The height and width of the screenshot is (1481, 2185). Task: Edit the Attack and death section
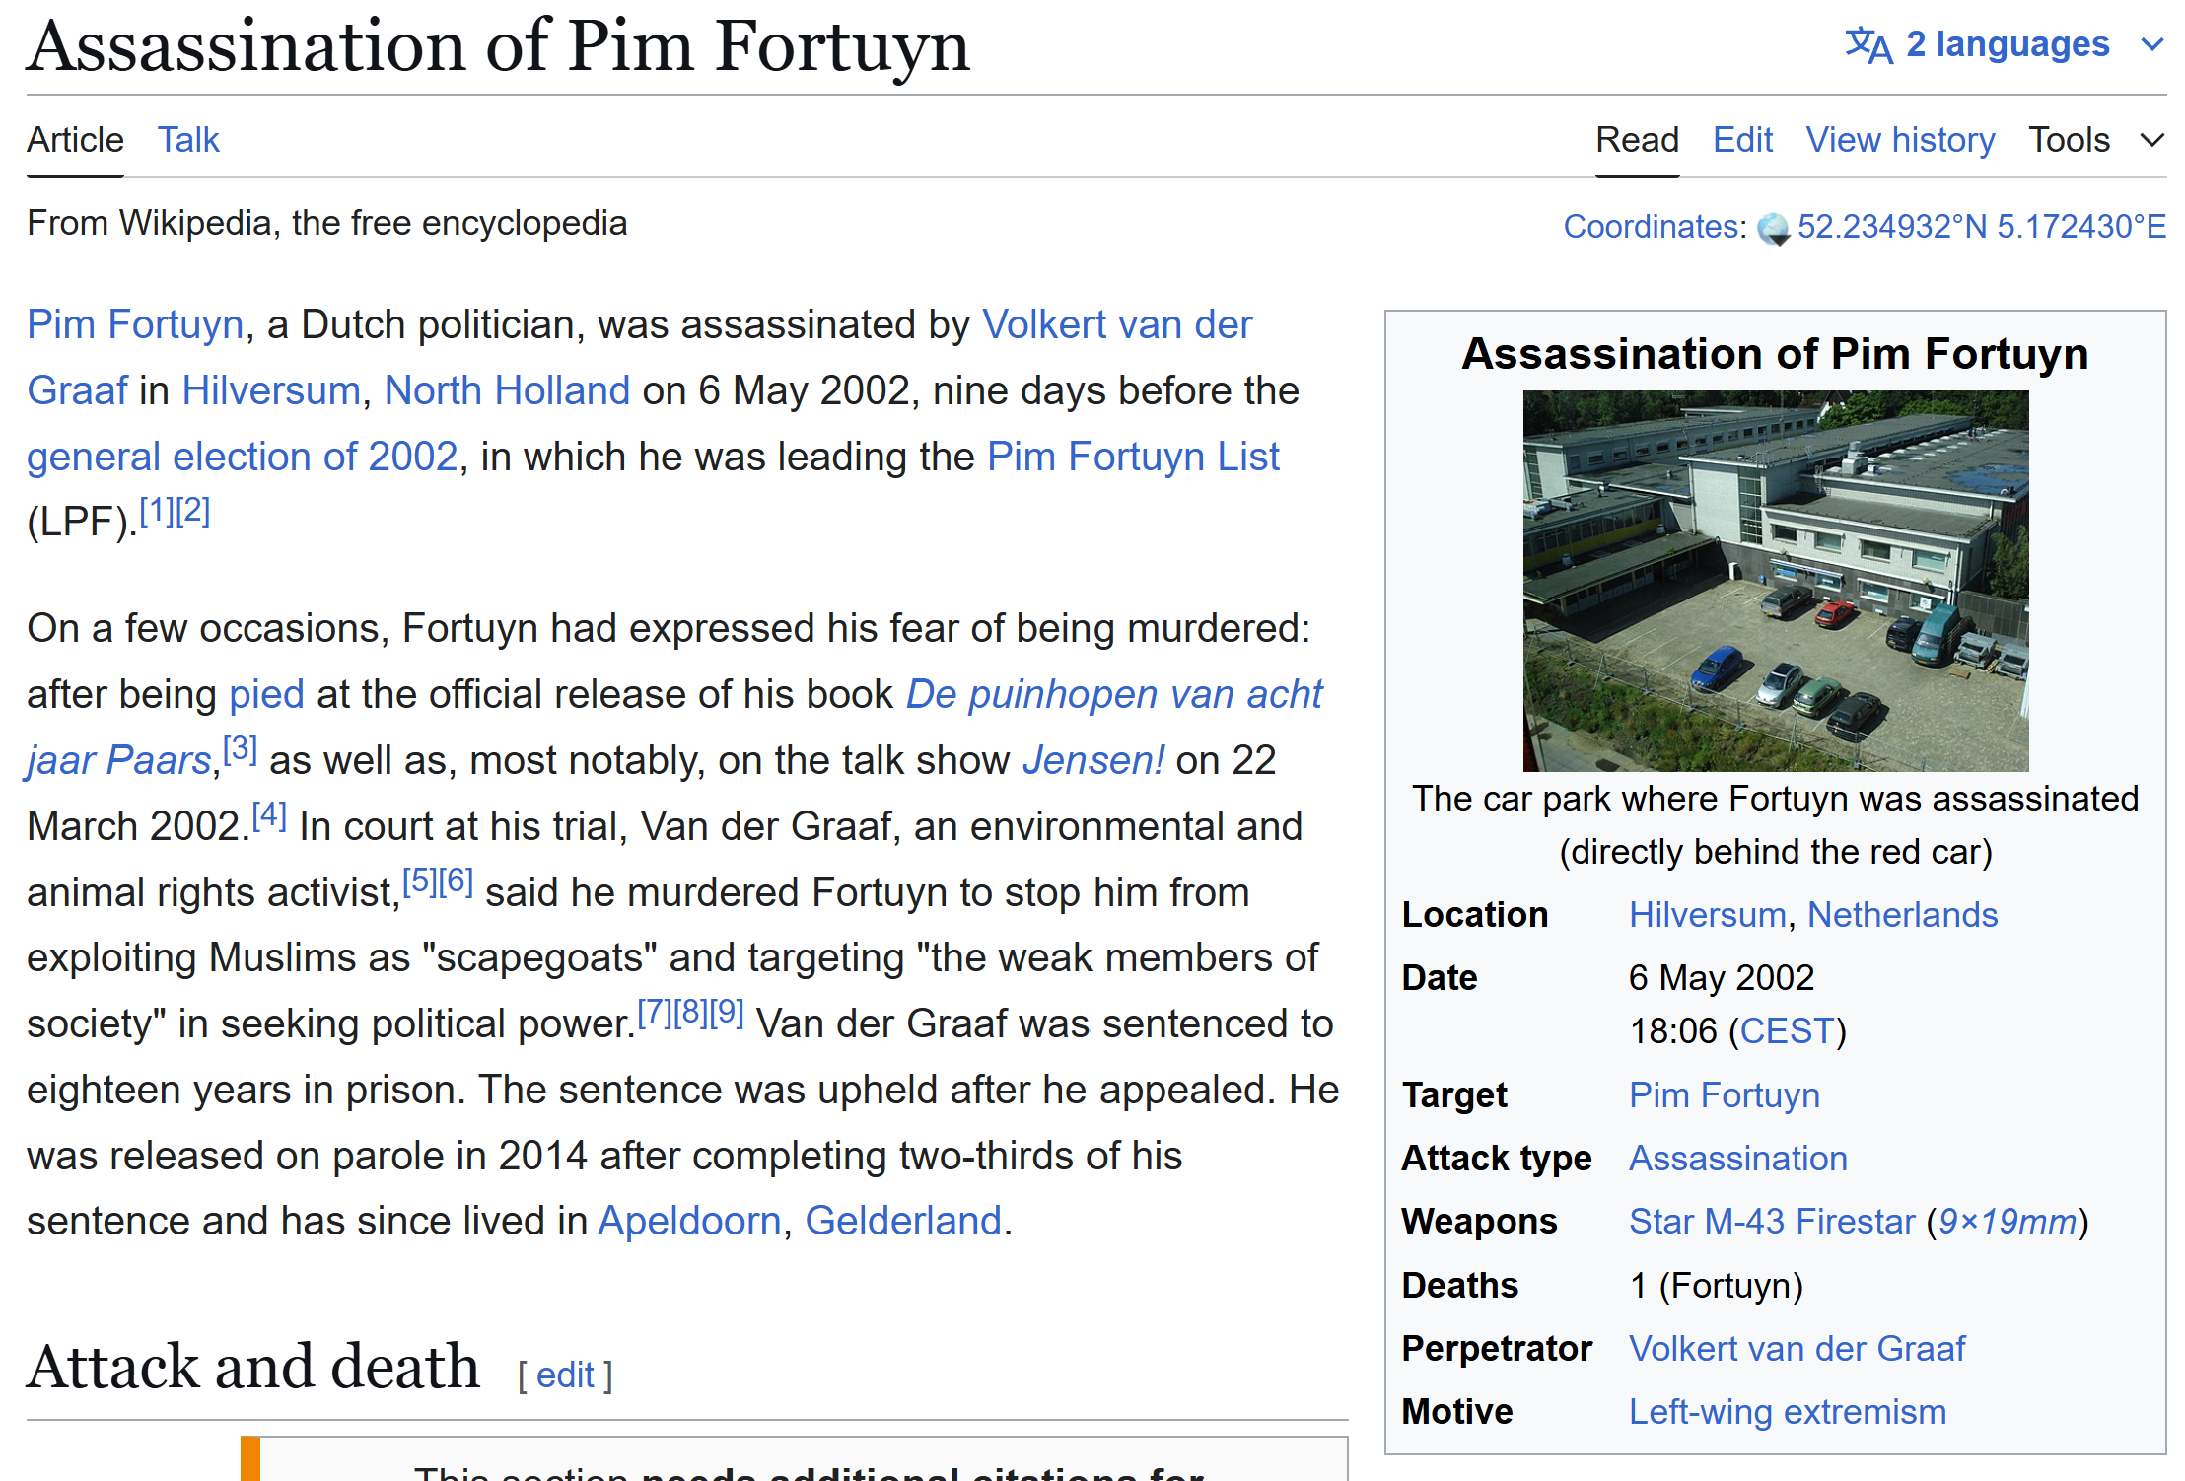[565, 1375]
